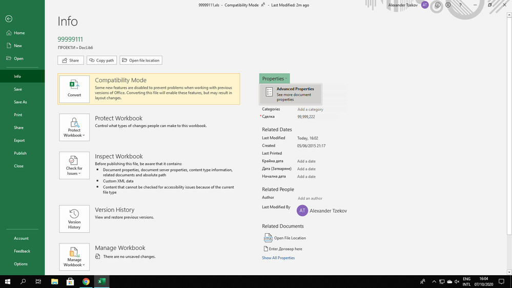Add a category in the Categories field
This screenshot has height=288, width=512.
(x=310, y=109)
